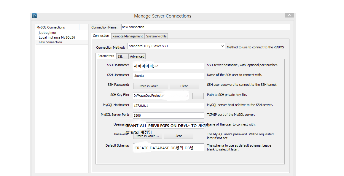
Task: Select the new connection list entry
Action: (x=62, y=42)
